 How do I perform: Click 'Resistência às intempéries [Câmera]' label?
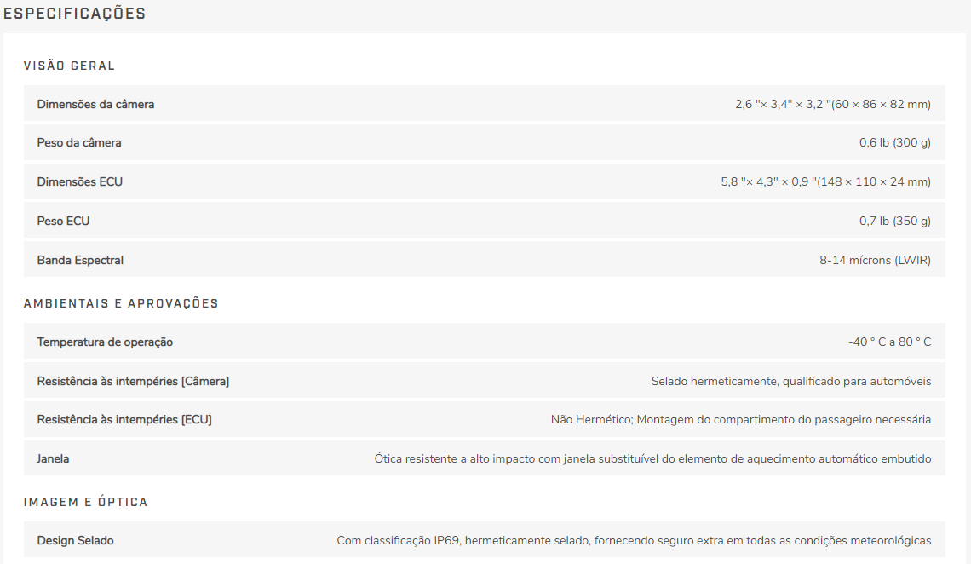(133, 381)
